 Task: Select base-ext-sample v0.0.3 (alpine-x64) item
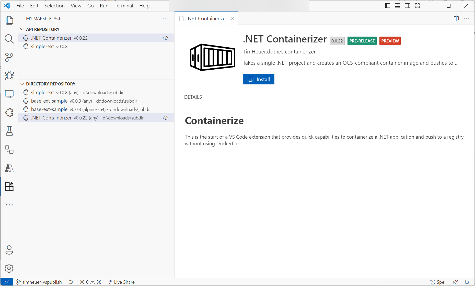96,109
